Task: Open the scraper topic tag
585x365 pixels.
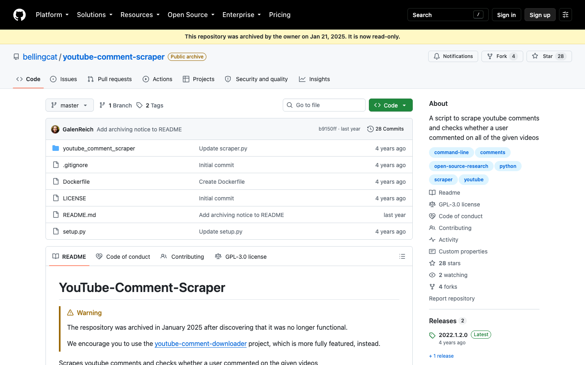Action: tap(443, 180)
